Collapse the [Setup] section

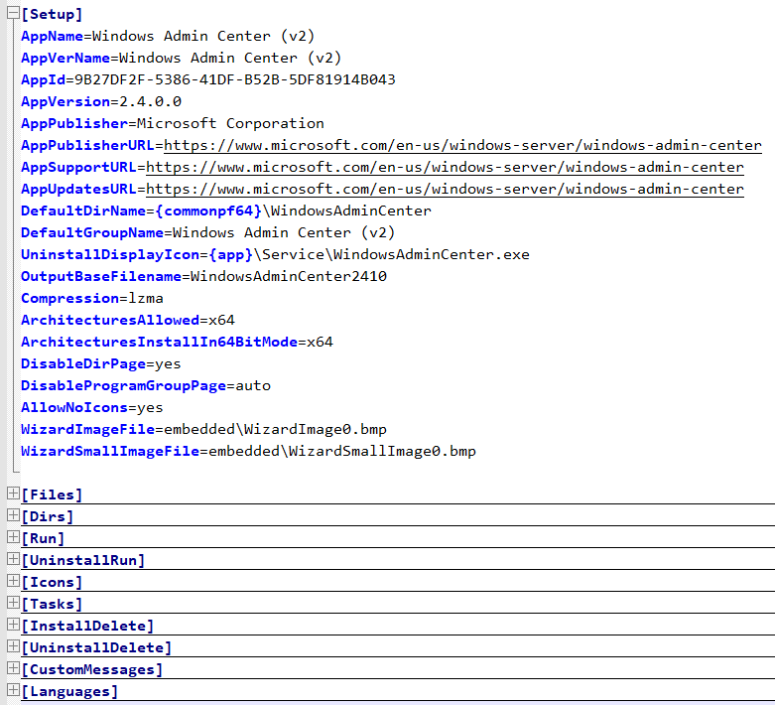[x=12, y=14]
